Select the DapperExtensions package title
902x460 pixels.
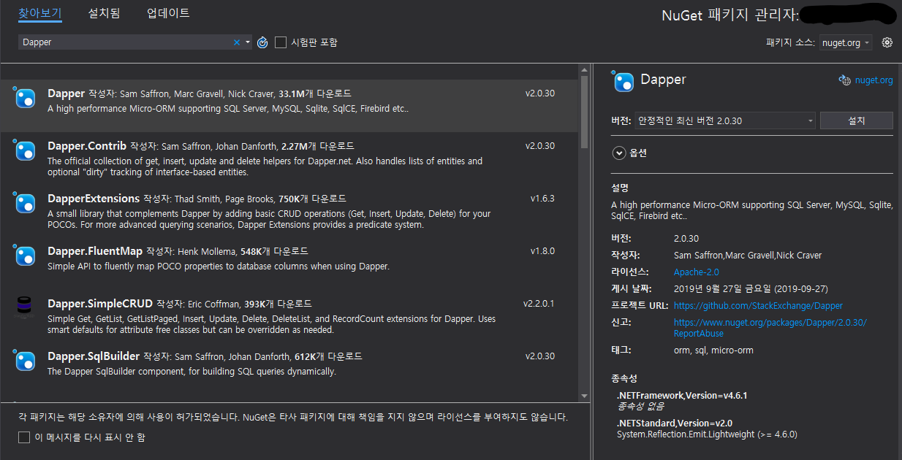point(94,199)
